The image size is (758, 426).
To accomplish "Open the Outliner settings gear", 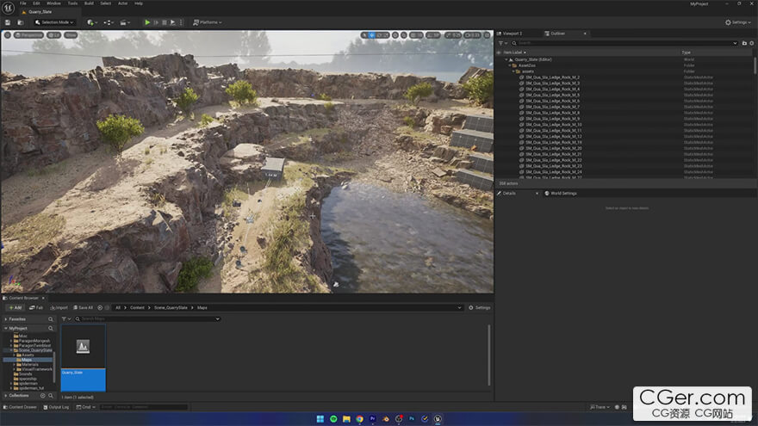I will [752, 43].
